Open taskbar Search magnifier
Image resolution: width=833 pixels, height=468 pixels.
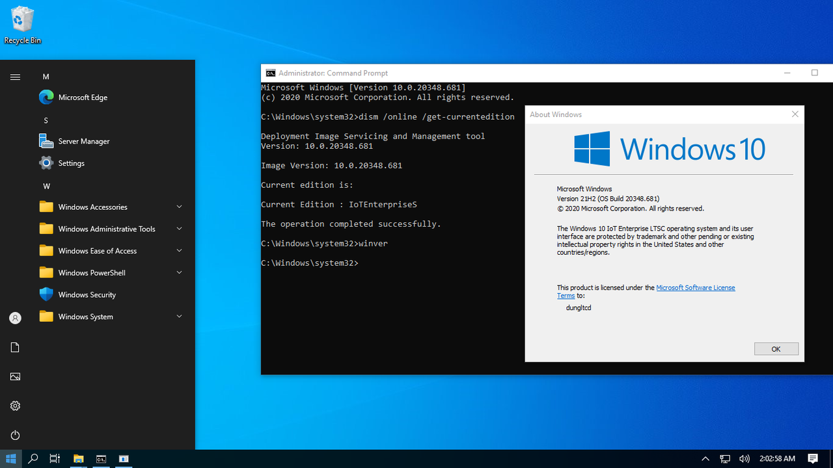pos(33,459)
